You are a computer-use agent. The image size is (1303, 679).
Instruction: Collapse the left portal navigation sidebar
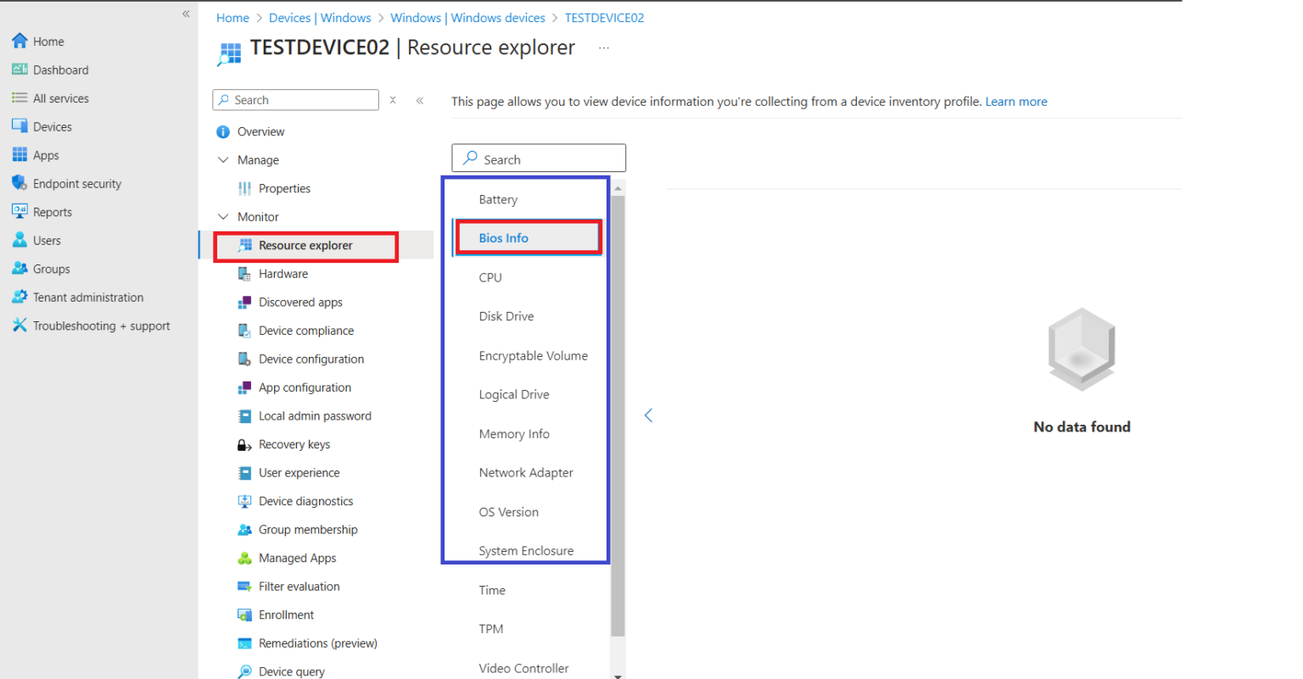click(186, 14)
